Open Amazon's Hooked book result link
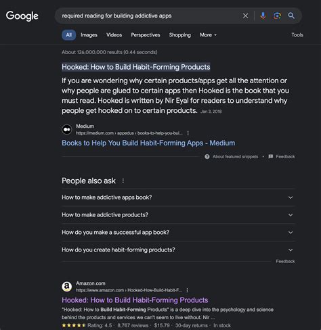 [x=135, y=300]
